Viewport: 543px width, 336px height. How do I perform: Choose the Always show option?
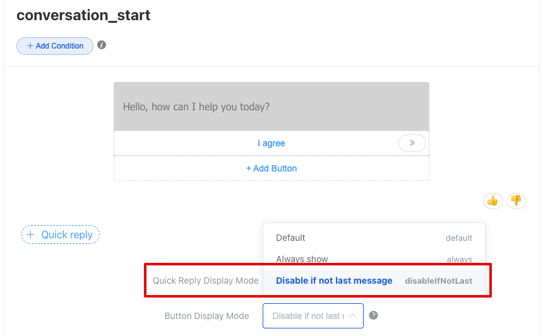pos(302,259)
